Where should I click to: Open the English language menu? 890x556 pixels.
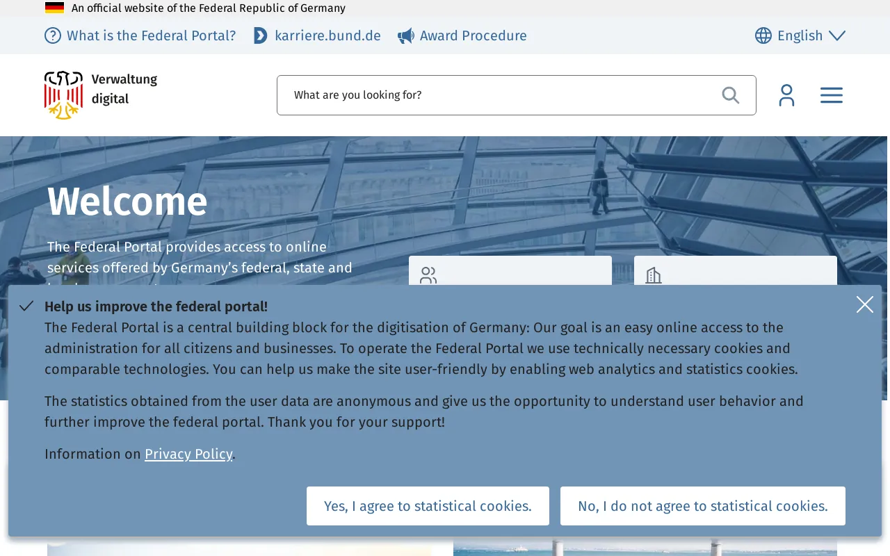click(x=800, y=35)
